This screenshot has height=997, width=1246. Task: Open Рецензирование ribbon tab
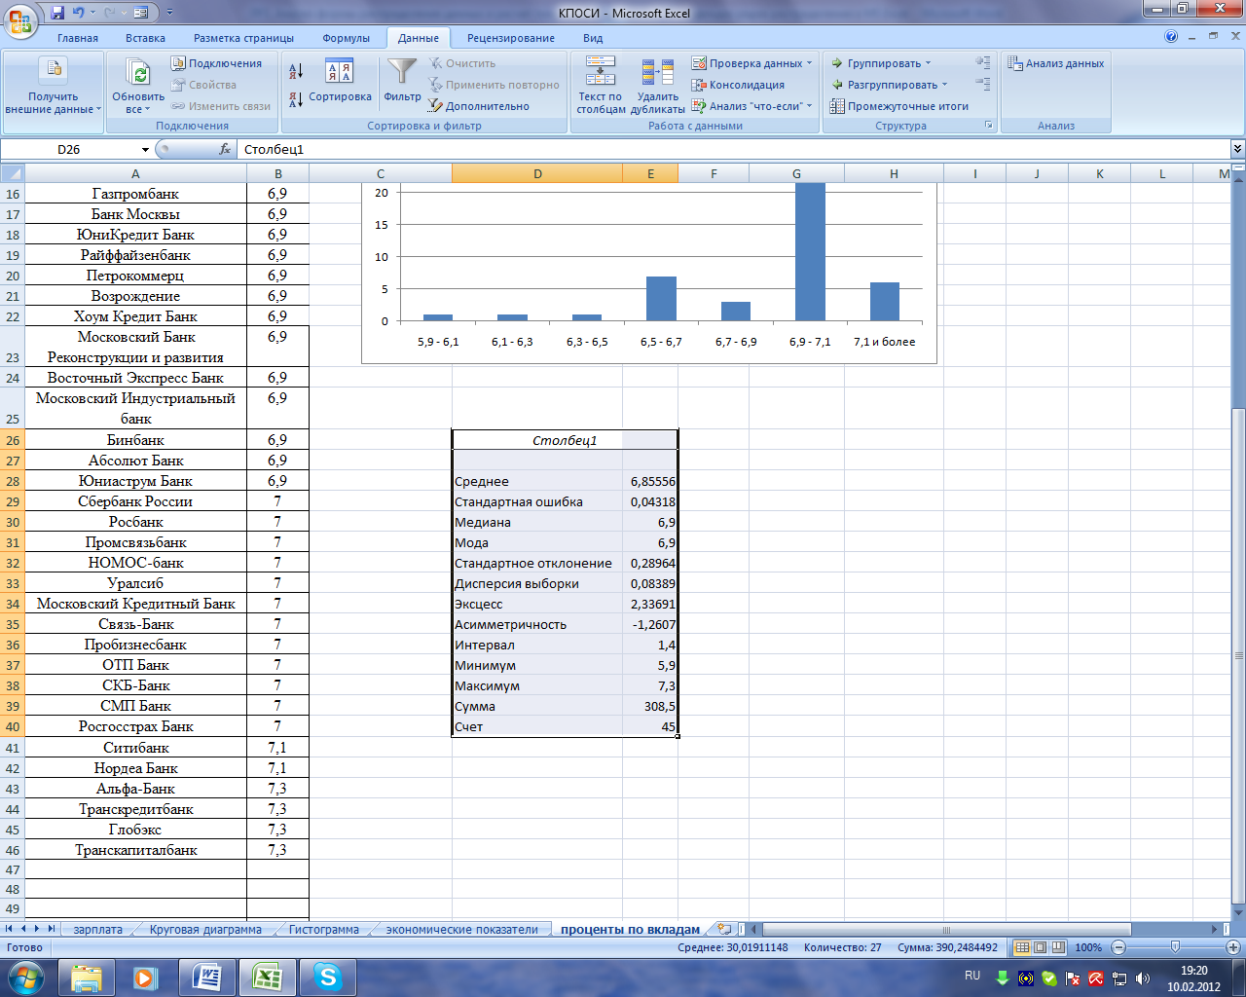point(511,38)
